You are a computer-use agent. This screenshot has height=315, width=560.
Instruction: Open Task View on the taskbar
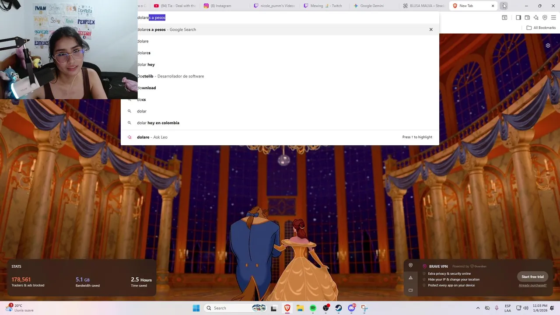tap(273, 308)
